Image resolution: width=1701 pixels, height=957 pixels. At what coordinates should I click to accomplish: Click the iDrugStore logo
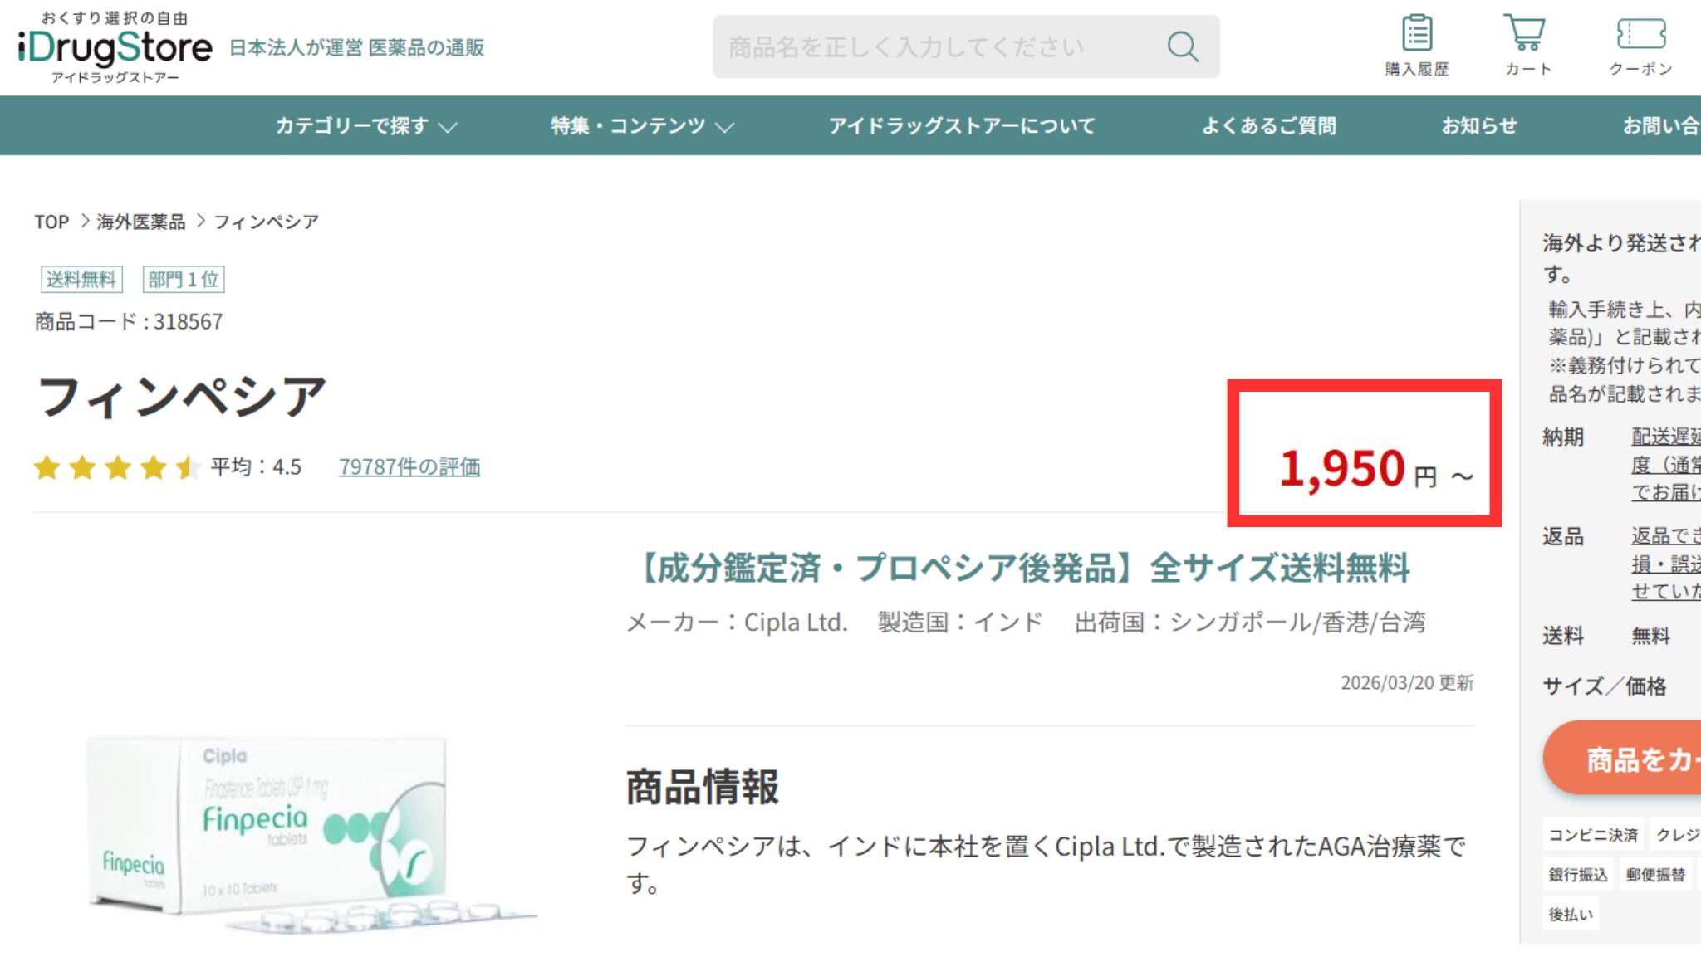115,47
